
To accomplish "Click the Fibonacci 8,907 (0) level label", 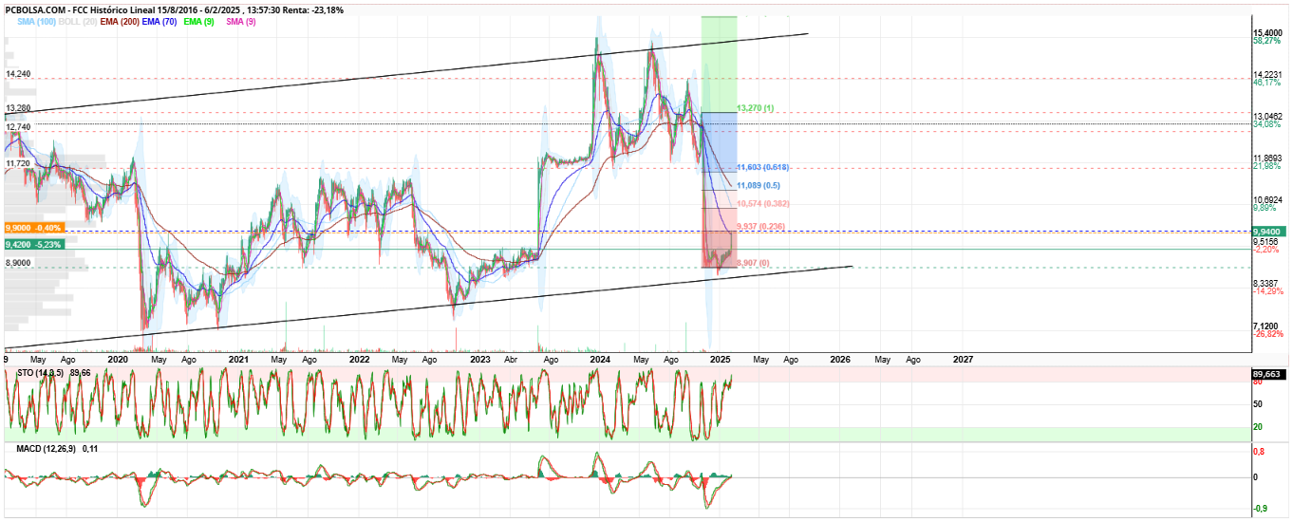I will tap(755, 262).
